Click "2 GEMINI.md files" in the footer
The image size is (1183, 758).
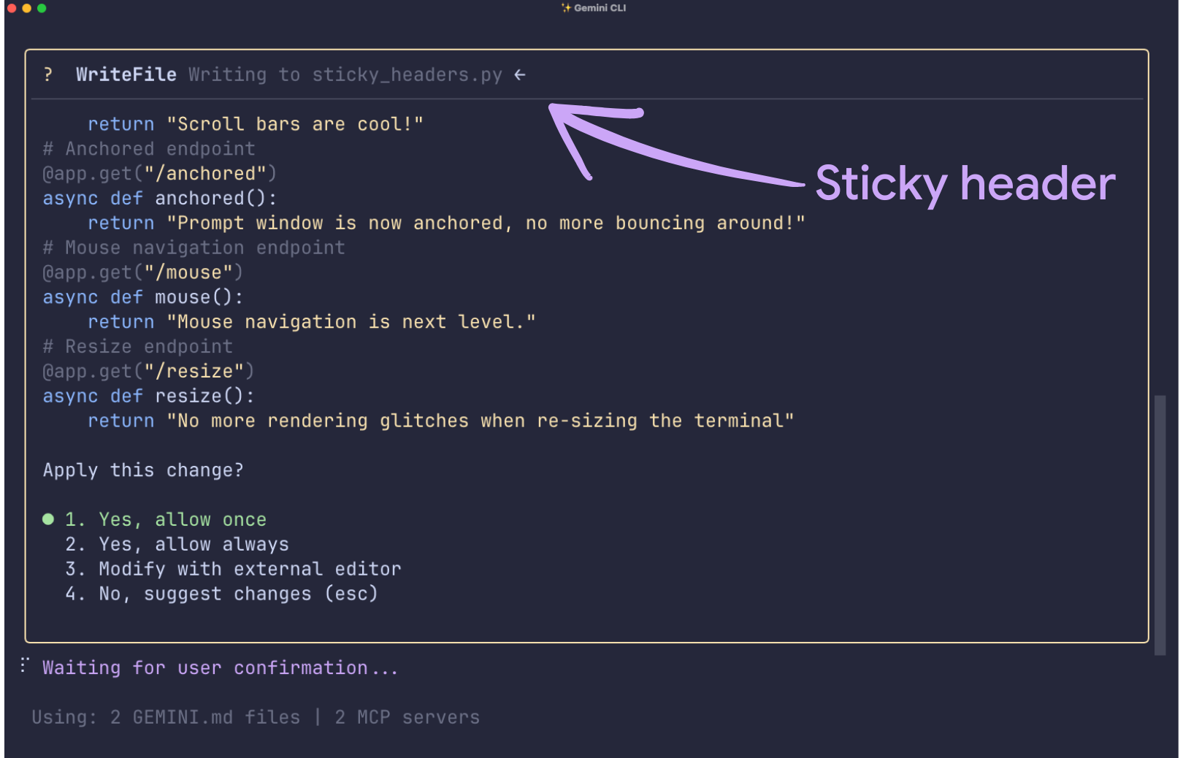[206, 717]
